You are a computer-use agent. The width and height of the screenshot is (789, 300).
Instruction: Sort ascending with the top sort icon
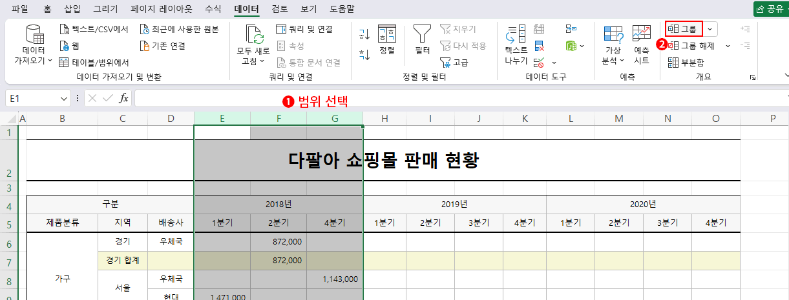tap(364, 34)
